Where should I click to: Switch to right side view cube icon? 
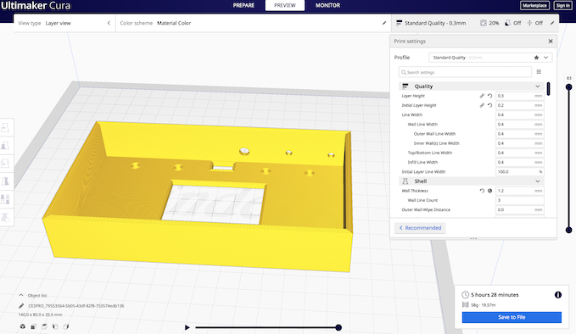point(66,326)
